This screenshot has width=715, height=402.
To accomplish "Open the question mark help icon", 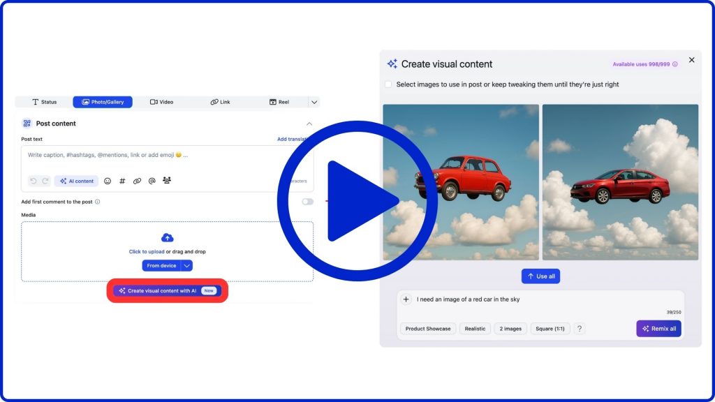I will tap(580, 329).
